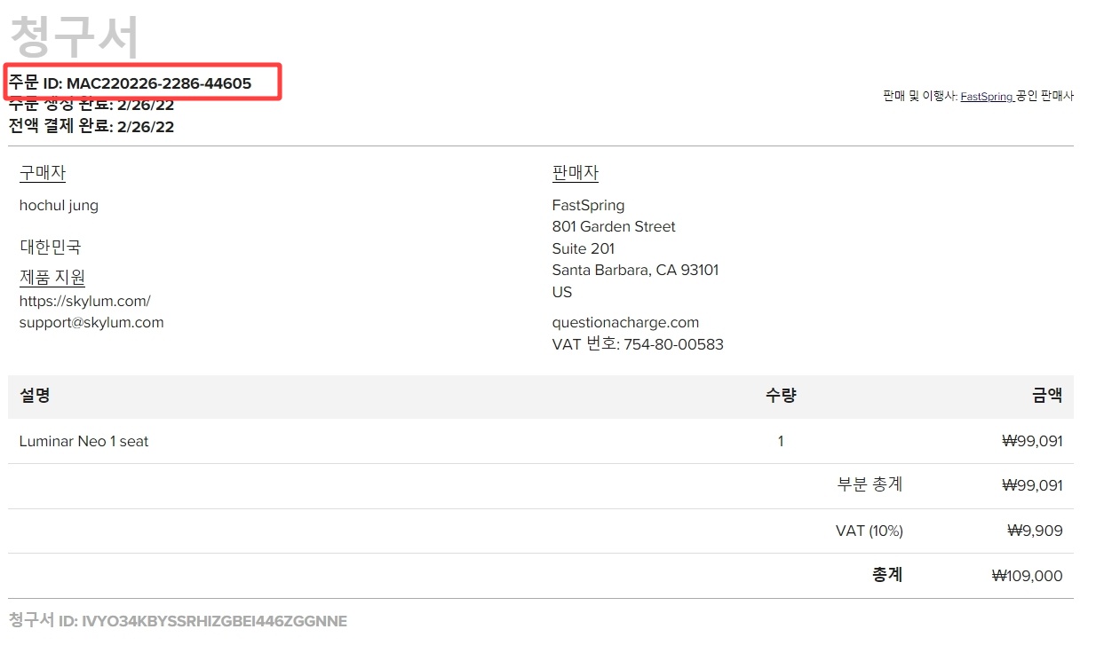Click the 금액 column header
Screen dimensions: 1096x645
1047,396
